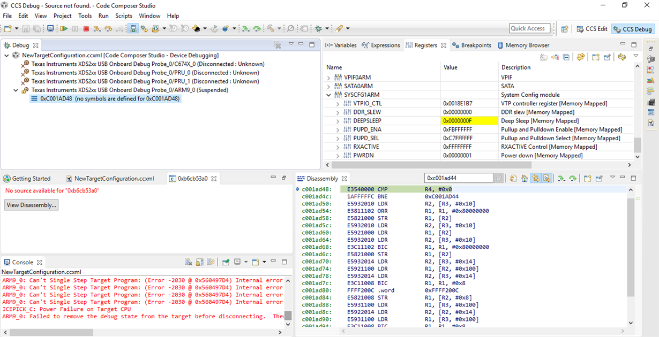This screenshot has width=659, height=337.
Task: Click the Refresh icon in the Disassembly toolbar
Action: pyautogui.click(x=513, y=178)
